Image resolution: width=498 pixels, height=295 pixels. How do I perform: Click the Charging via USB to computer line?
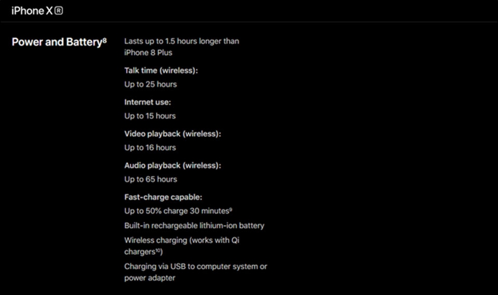point(196,272)
